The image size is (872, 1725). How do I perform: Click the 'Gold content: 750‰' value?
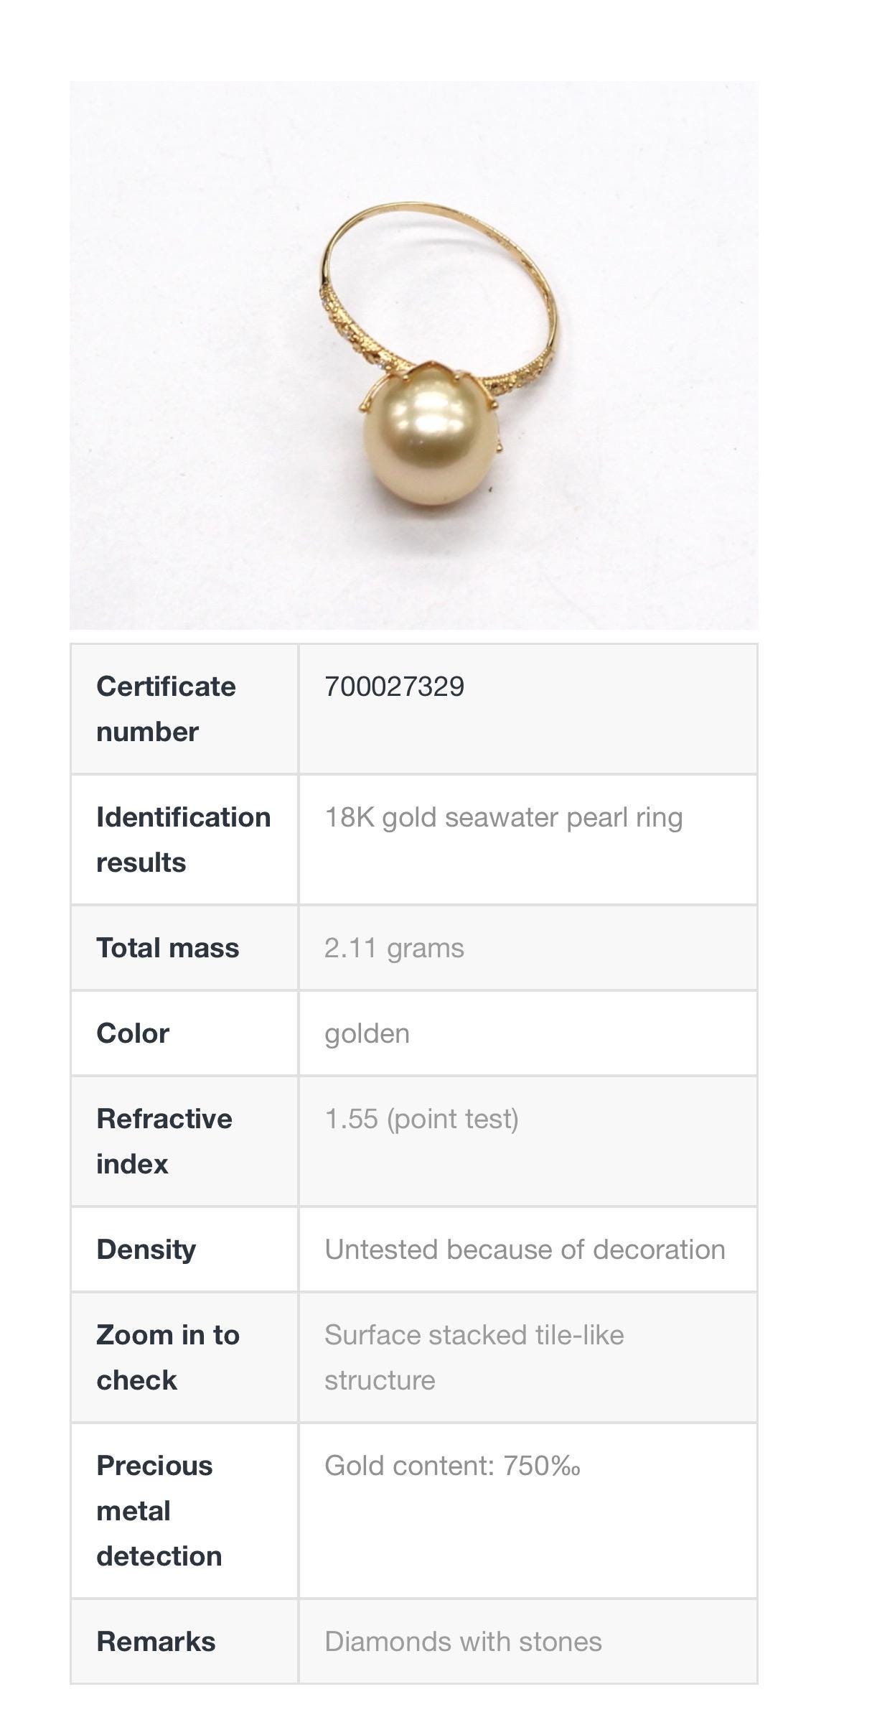pos(452,1466)
